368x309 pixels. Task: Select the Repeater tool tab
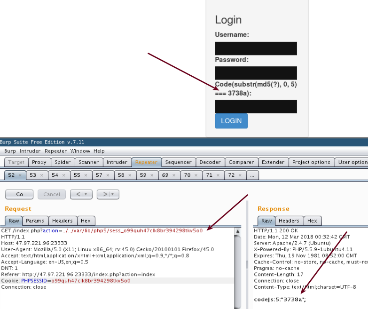pyautogui.click(x=147, y=162)
